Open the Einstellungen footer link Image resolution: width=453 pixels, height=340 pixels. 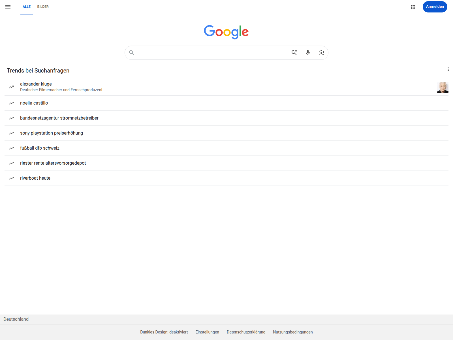(x=207, y=332)
